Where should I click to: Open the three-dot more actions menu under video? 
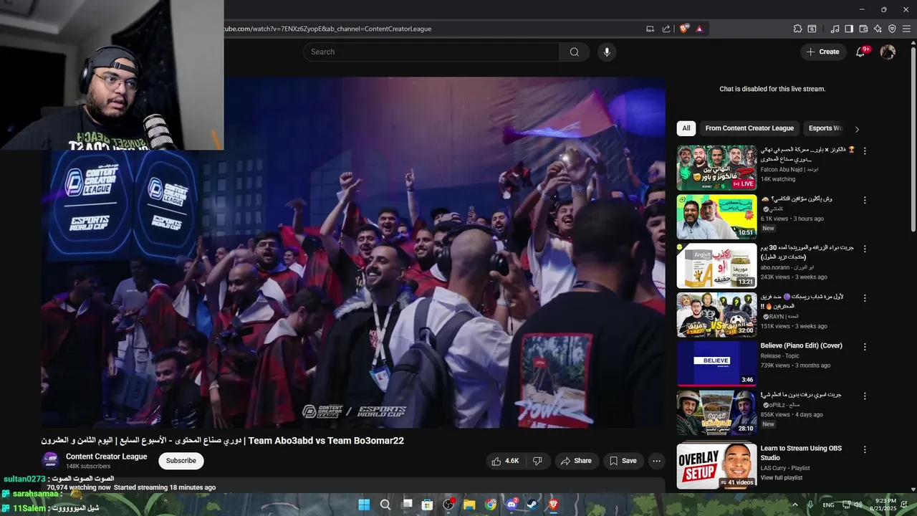656,461
